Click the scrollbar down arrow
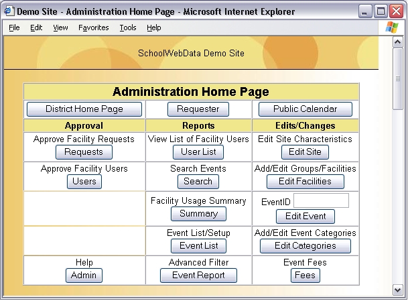 397,290
